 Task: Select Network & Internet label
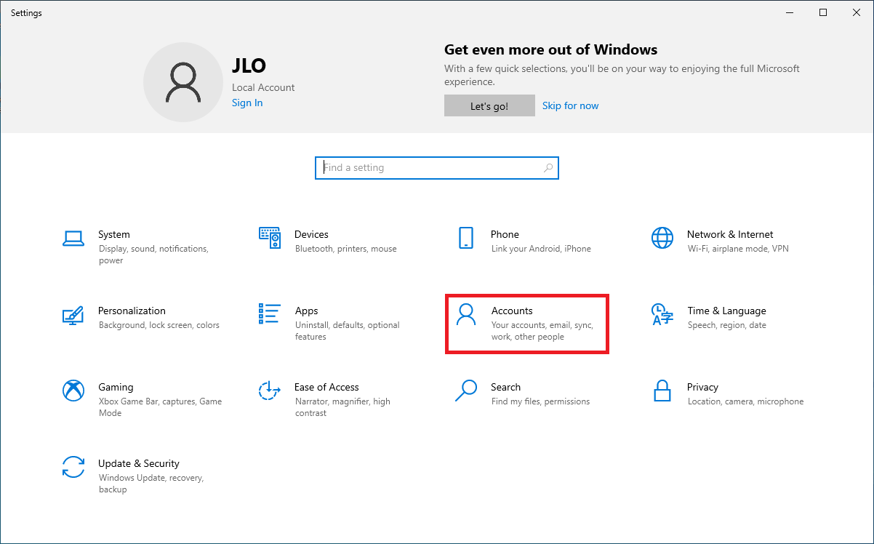pos(730,234)
